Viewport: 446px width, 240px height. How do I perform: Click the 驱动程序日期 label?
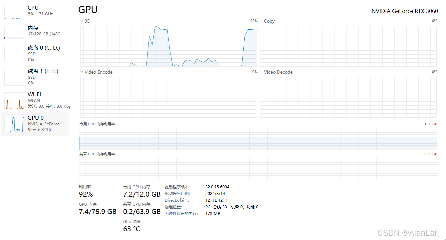point(177,194)
